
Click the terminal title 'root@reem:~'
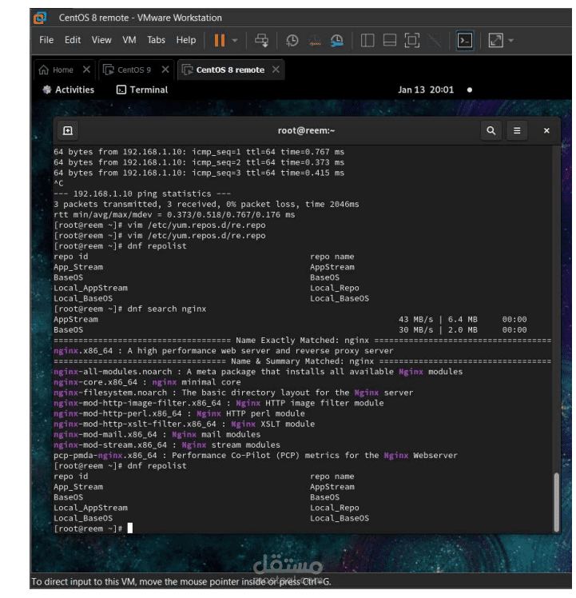tap(306, 130)
